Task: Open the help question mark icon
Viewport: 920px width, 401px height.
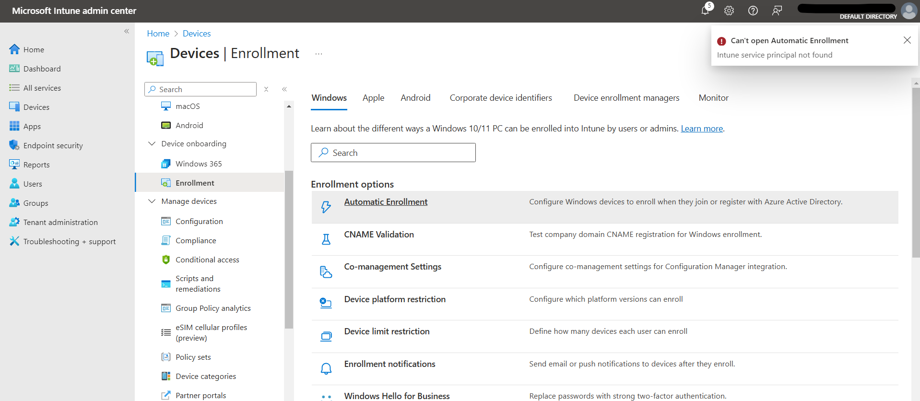Action: [753, 11]
